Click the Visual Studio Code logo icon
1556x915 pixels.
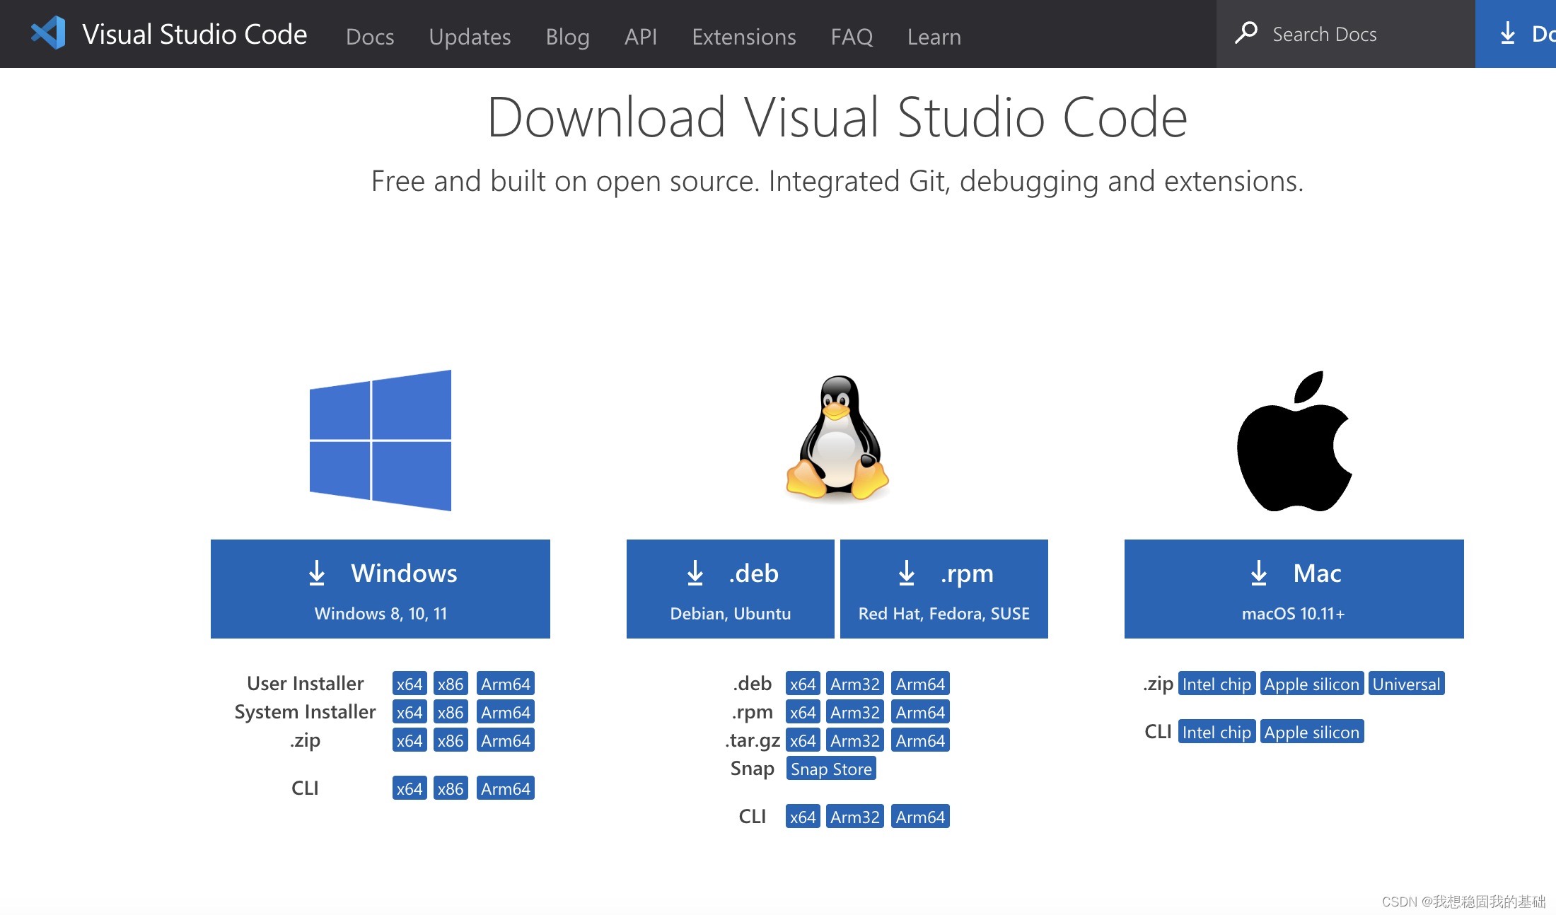click(x=45, y=33)
